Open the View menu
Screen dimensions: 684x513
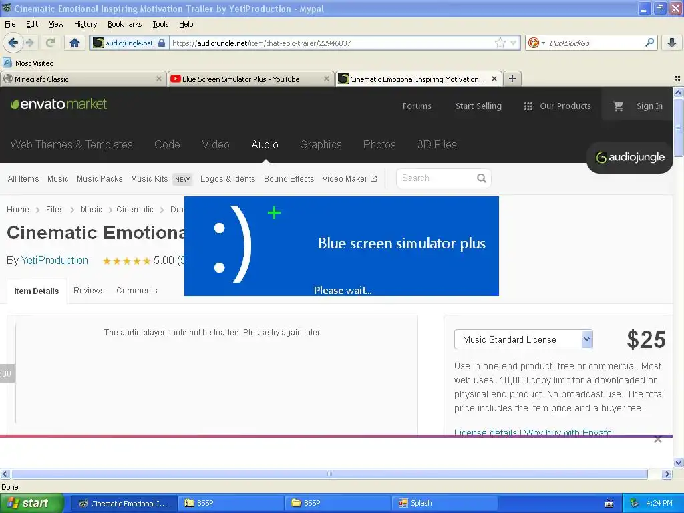(56, 24)
